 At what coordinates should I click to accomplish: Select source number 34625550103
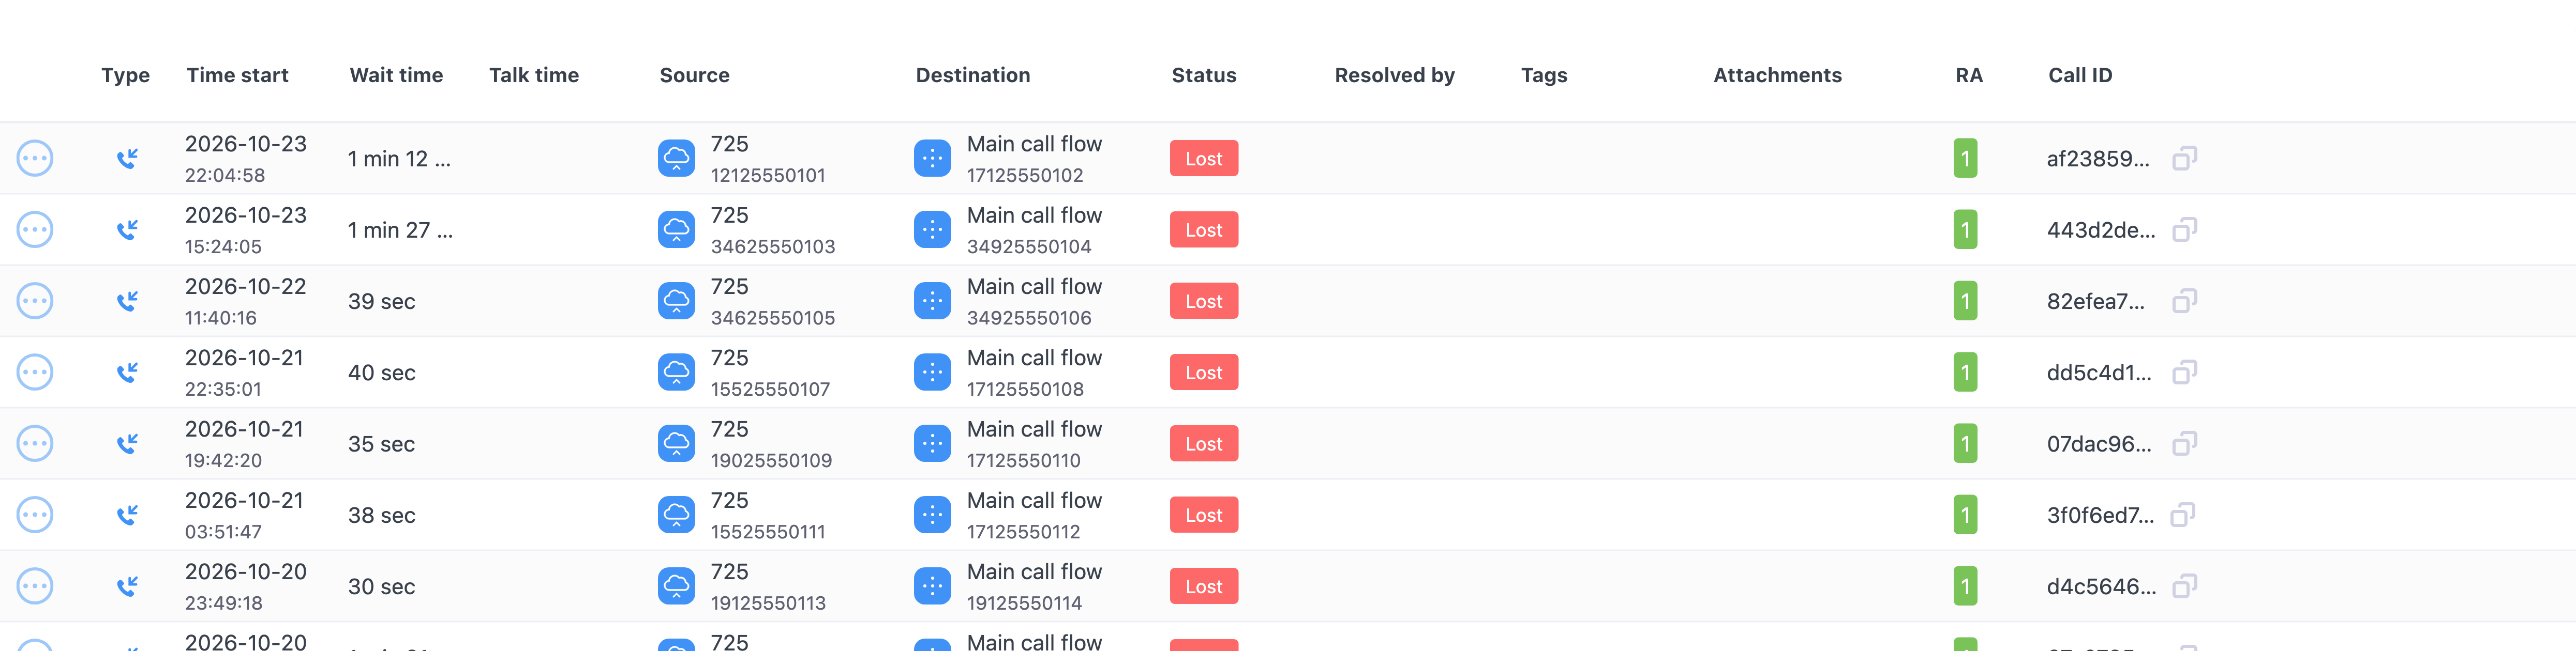tap(772, 246)
